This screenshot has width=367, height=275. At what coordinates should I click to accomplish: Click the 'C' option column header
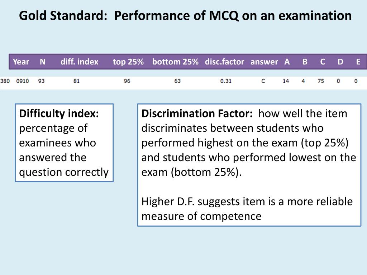click(x=323, y=62)
